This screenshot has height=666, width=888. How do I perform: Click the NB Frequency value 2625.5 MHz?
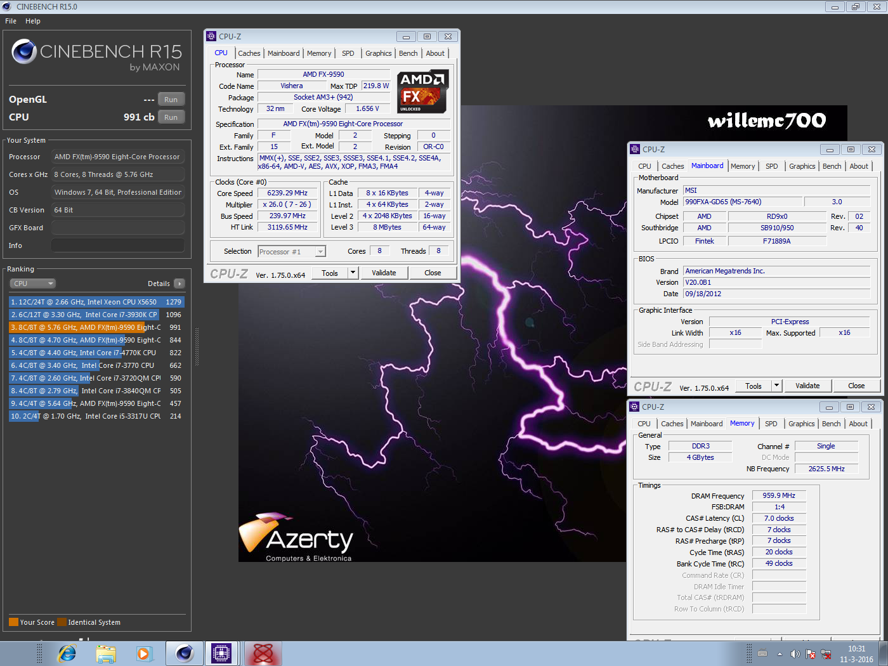pos(826,469)
